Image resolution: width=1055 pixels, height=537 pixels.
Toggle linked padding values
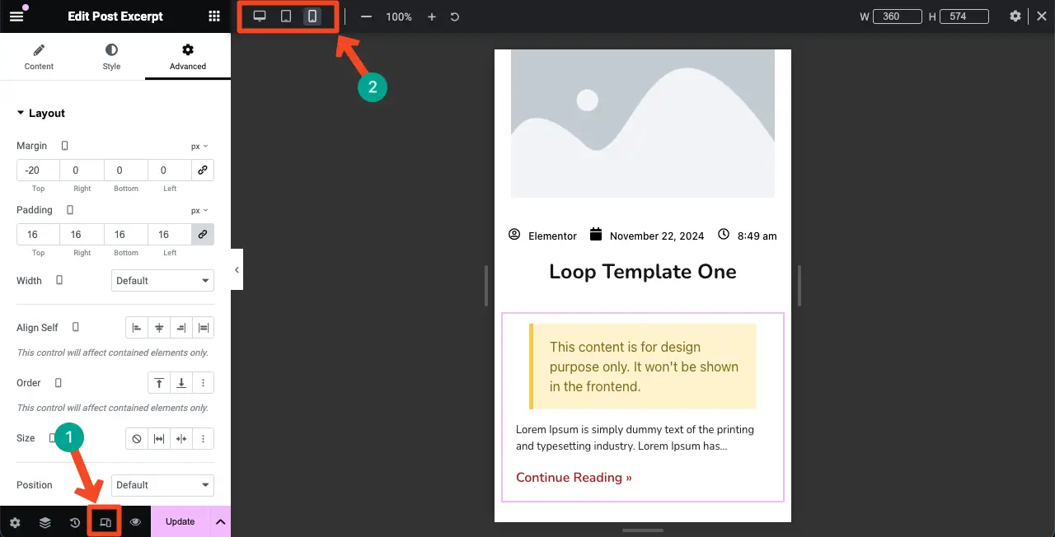203,235
